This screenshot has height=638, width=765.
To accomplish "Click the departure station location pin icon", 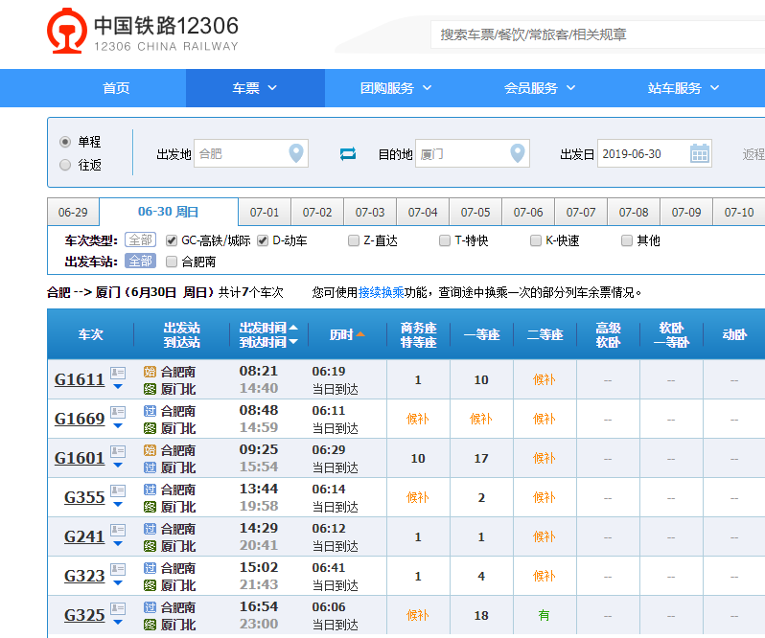I will pyautogui.click(x=296, y=153).
